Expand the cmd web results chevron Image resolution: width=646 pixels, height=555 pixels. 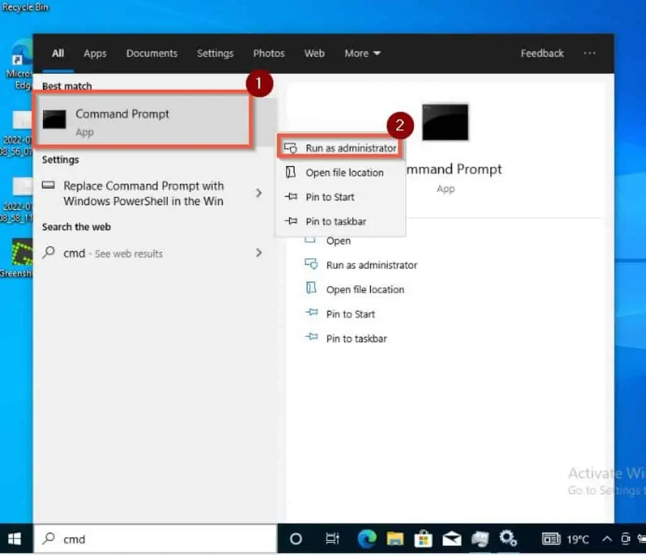(259, 253)
